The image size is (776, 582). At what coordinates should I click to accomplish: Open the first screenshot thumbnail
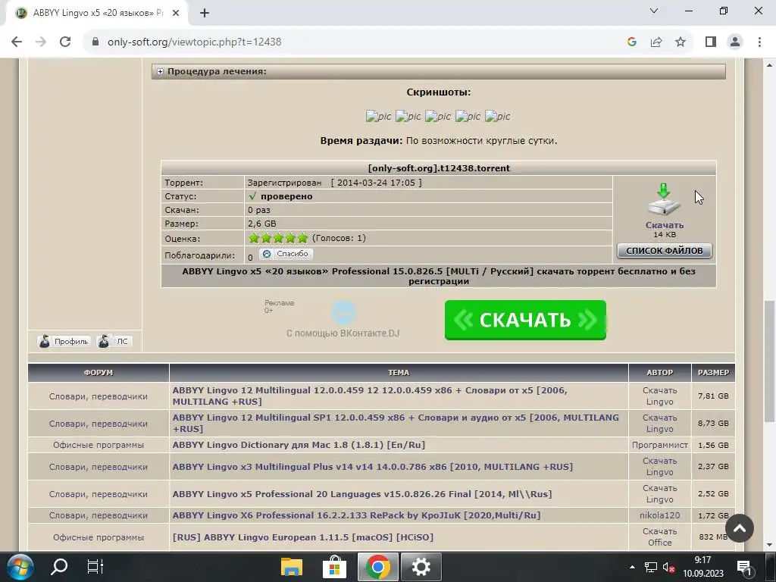[378, 116]
